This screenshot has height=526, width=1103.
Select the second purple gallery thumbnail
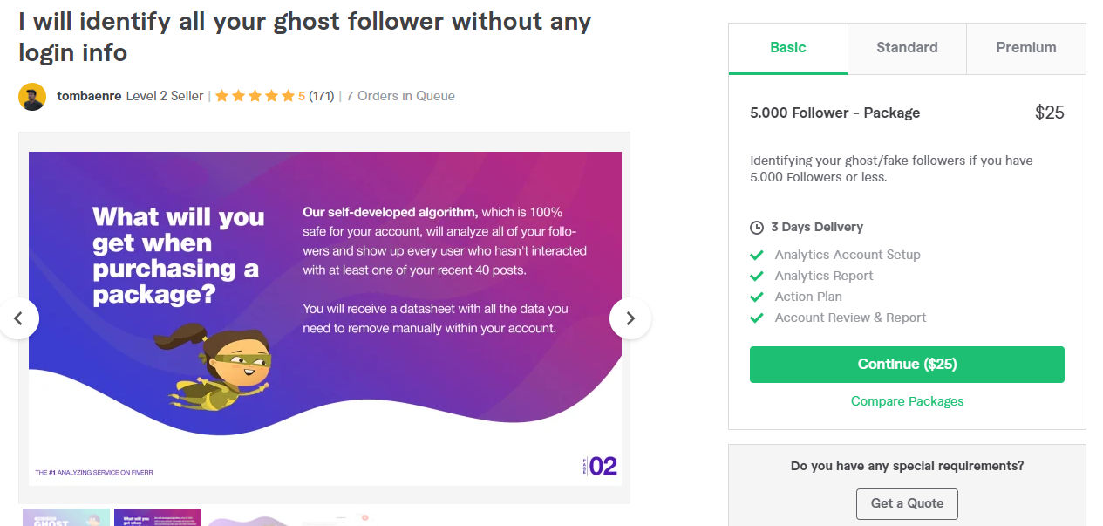pos(158,517)
